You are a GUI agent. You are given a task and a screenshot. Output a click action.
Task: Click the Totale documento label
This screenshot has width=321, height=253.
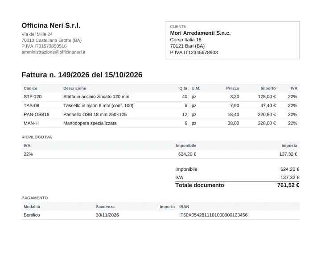(200, 185)
